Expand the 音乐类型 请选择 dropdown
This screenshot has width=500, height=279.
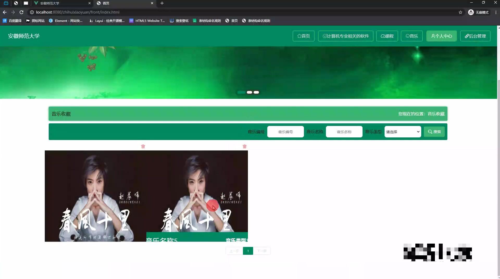tap(403, 132)
